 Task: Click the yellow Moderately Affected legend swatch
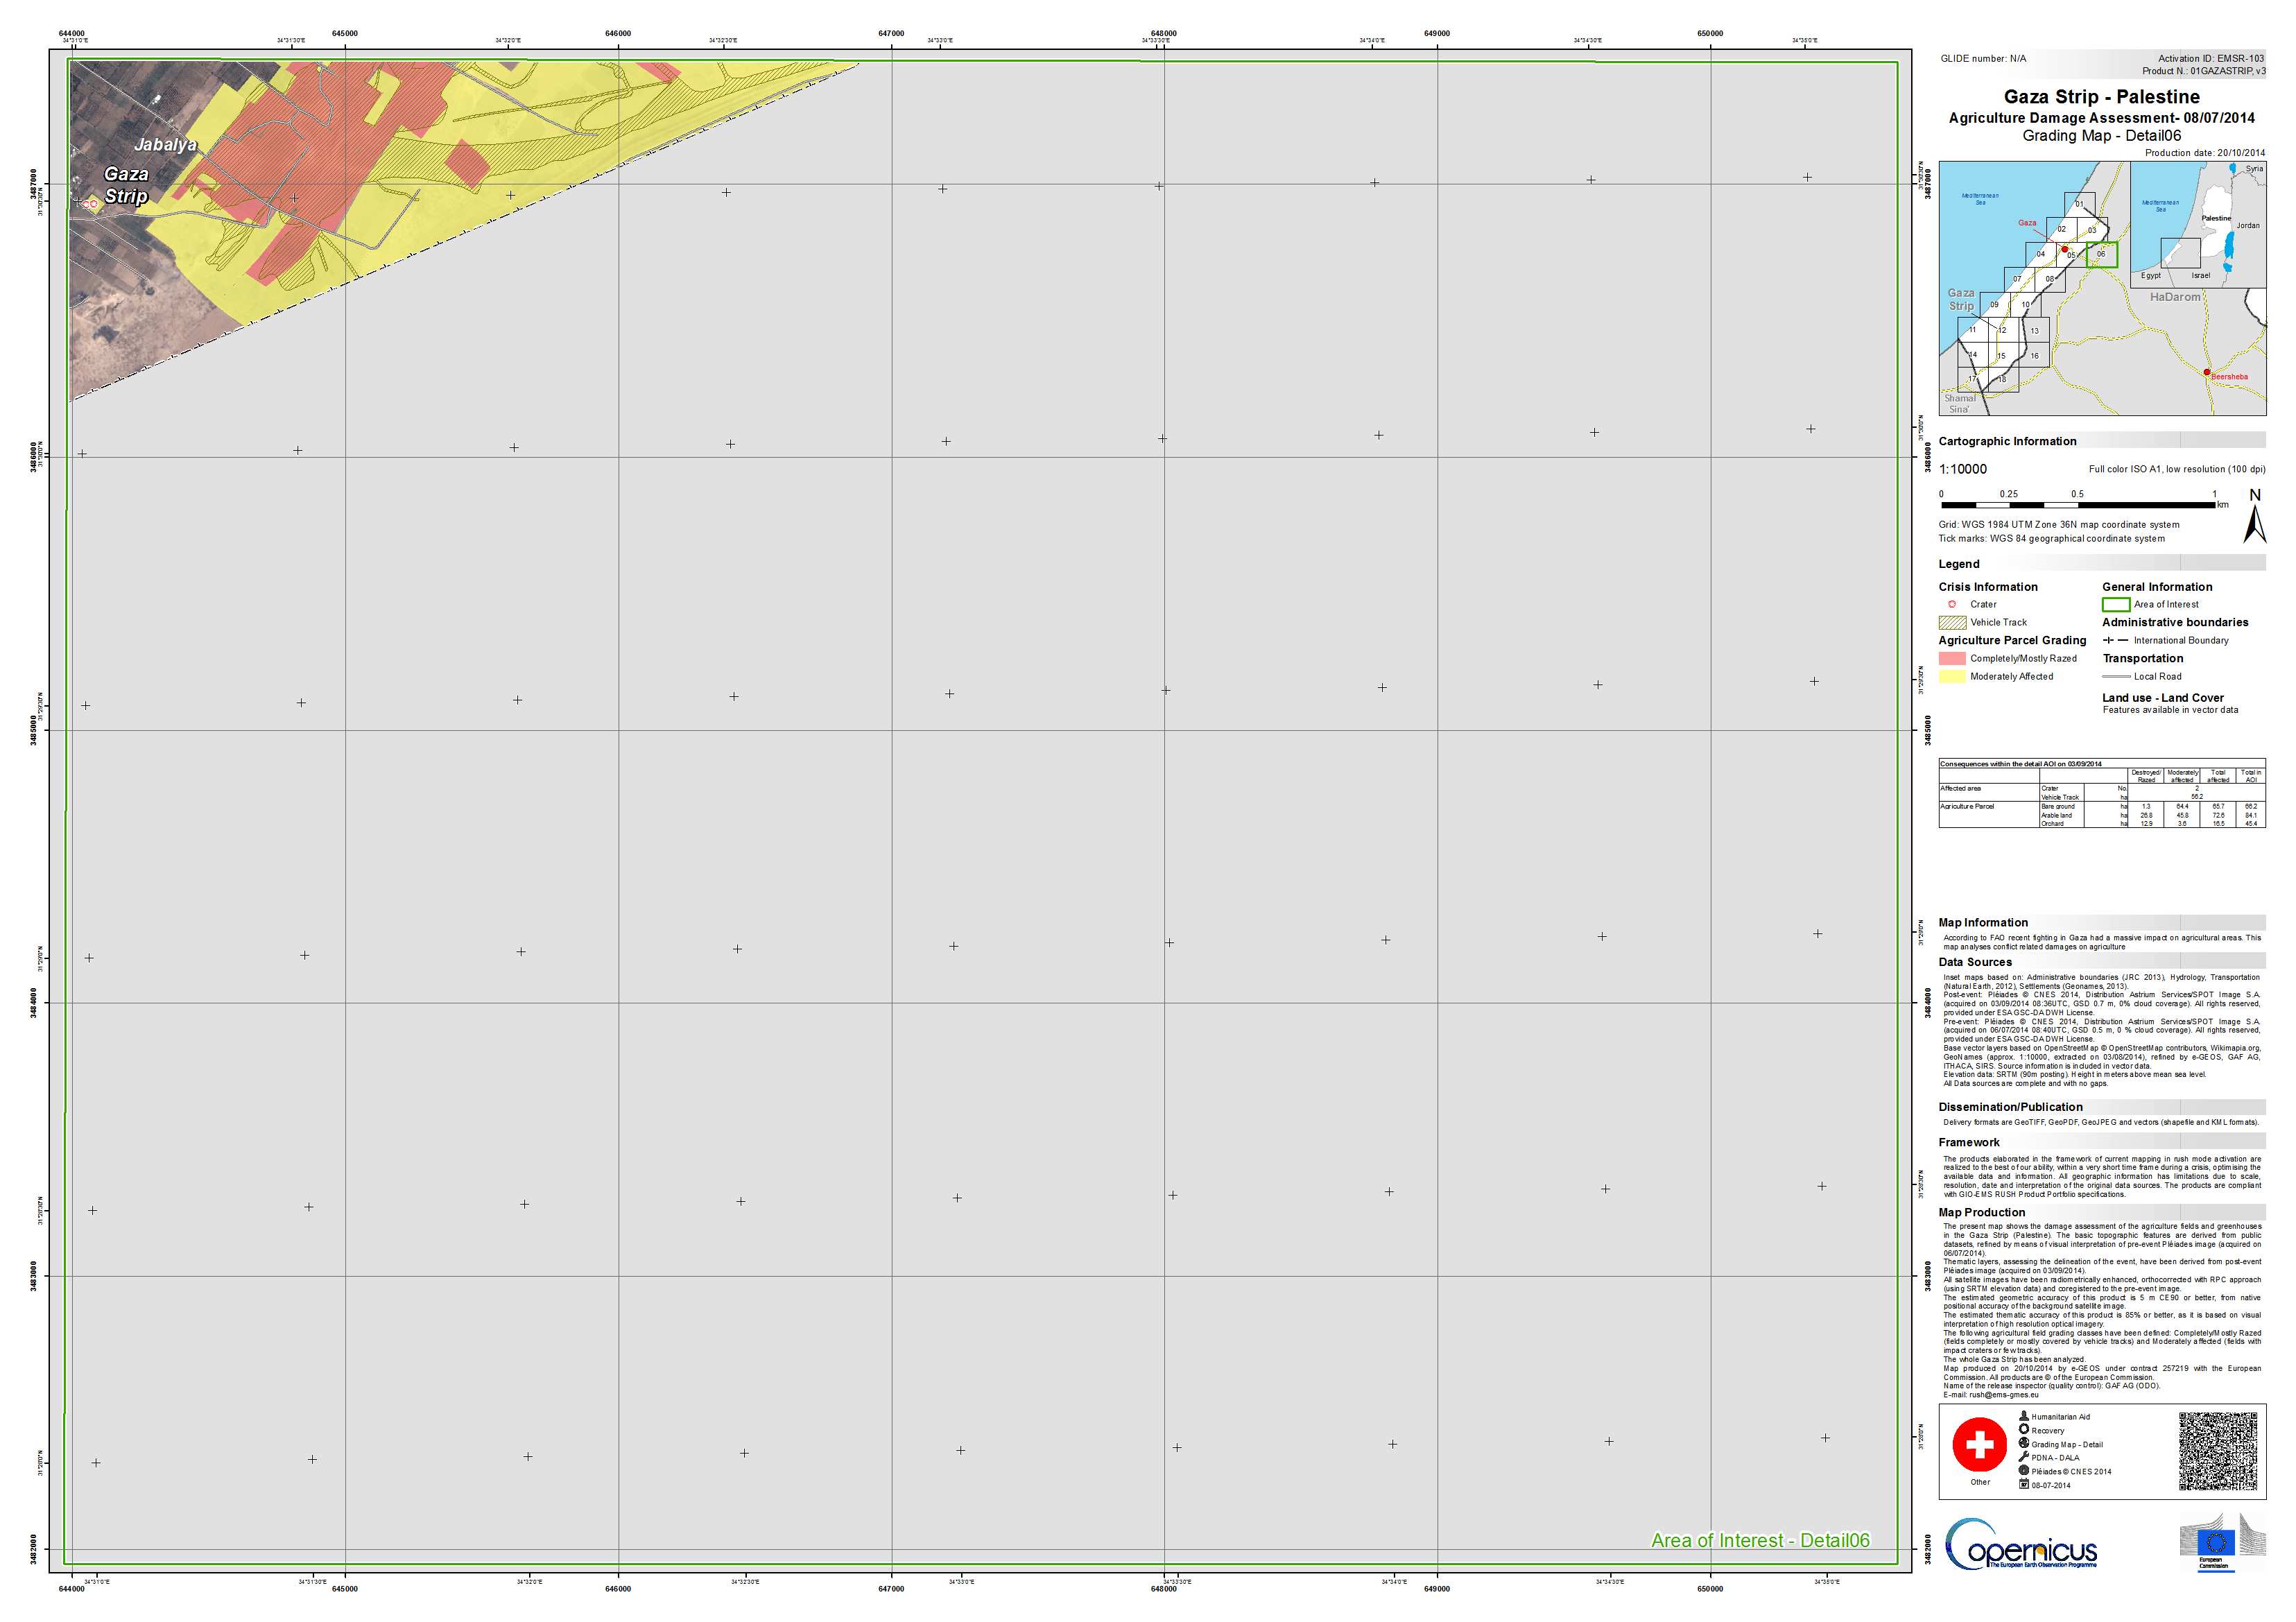[1952, 677]
